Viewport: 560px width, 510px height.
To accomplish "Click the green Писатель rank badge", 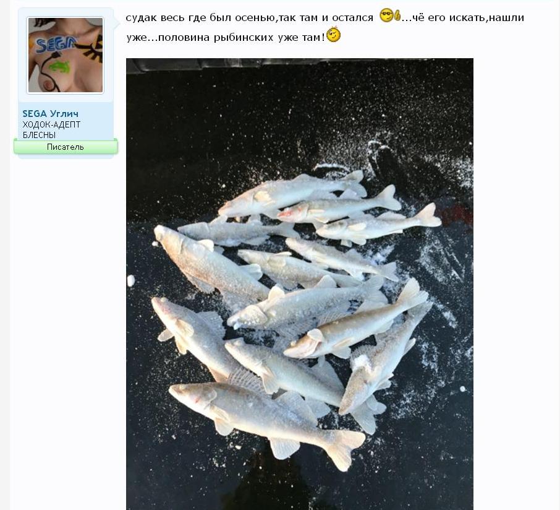I will tap(66, 147).
